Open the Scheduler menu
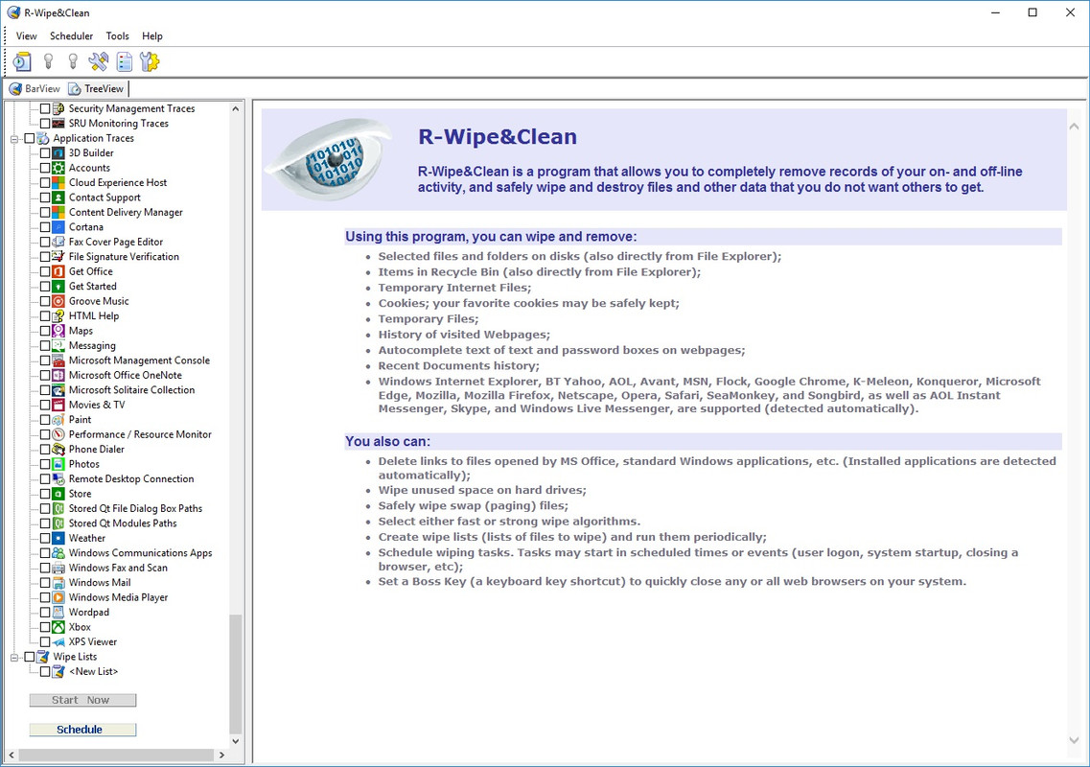1090x767 pixels. 72,36
